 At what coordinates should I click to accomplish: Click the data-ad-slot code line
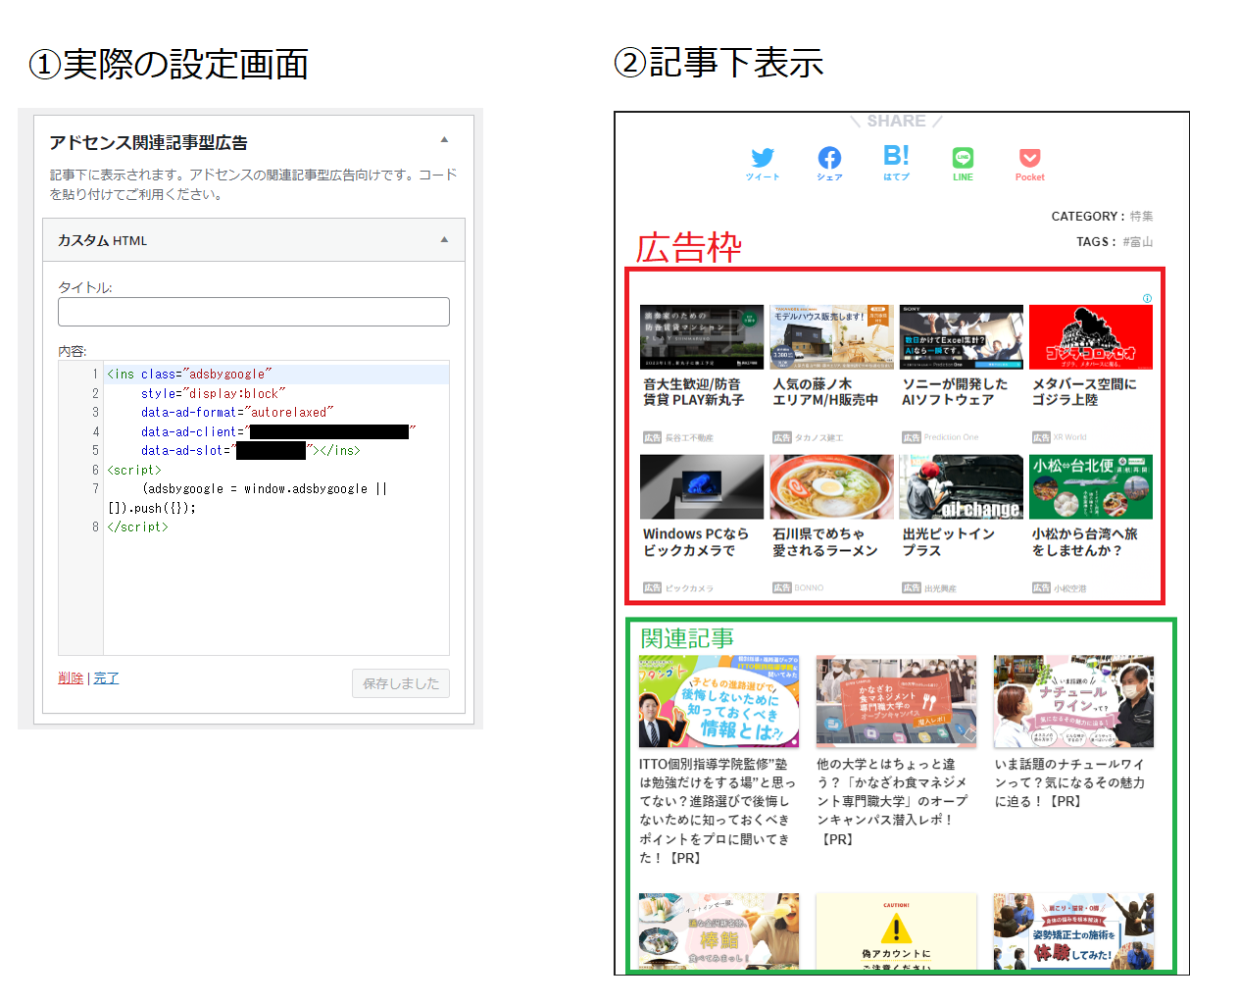tap(251, 450)
